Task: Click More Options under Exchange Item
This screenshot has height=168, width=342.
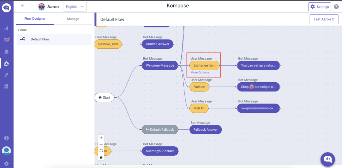Action: tap(200, 72)
